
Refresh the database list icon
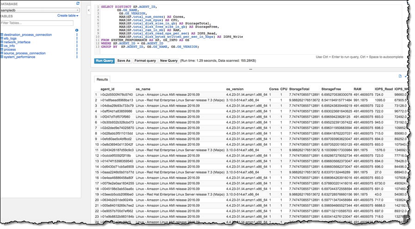click(78, 3)
